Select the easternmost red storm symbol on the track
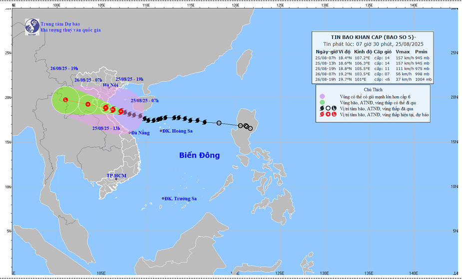Viewport: 462px width, 279px height. coord(121,111)
